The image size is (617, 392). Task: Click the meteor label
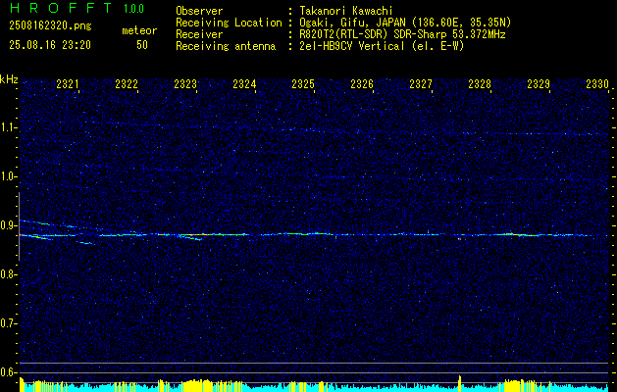point(139,30)
